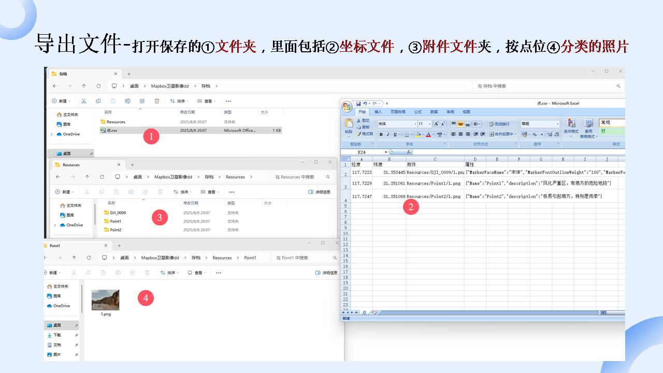663x373 pixels.
Task: Select the 点.csv file
Action: [191, 131]
